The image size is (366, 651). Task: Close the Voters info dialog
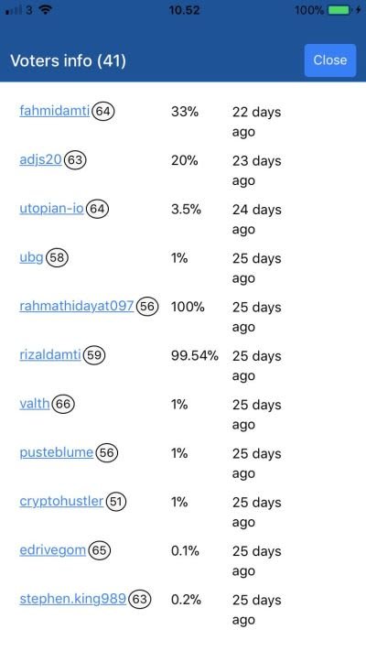330,60
